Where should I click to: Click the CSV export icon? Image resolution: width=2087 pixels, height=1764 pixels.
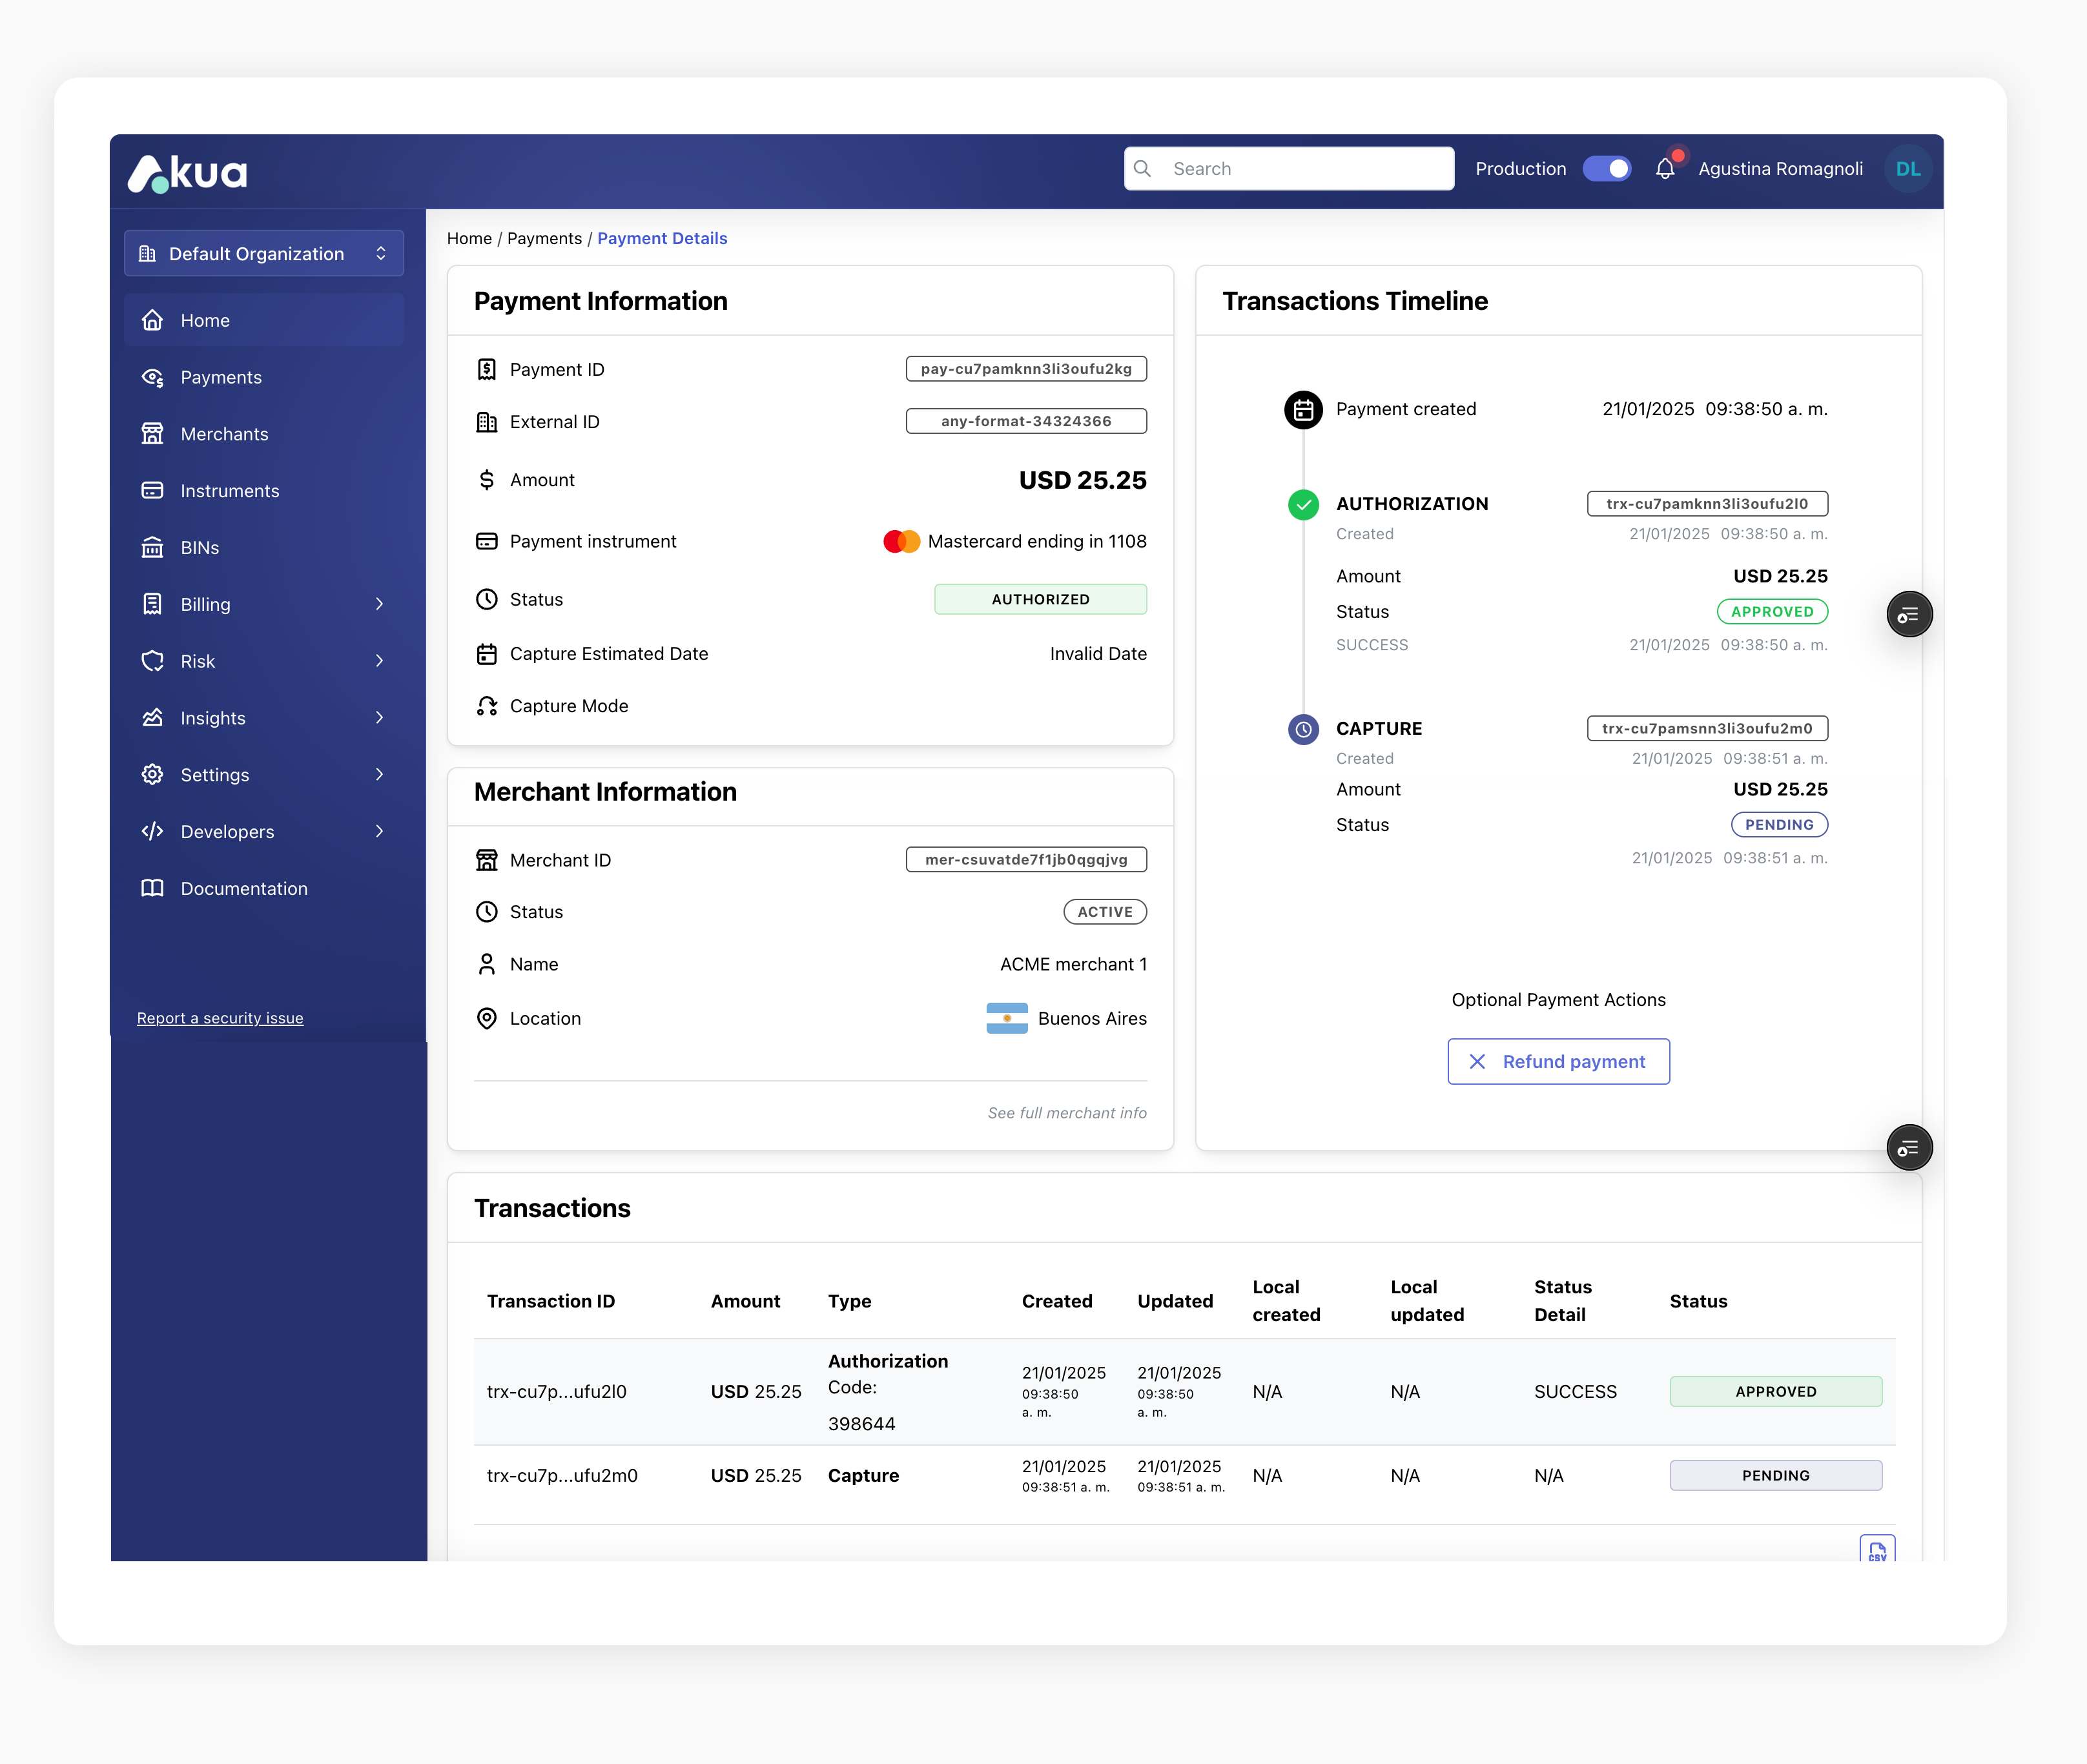[x=1877, y=1549]
